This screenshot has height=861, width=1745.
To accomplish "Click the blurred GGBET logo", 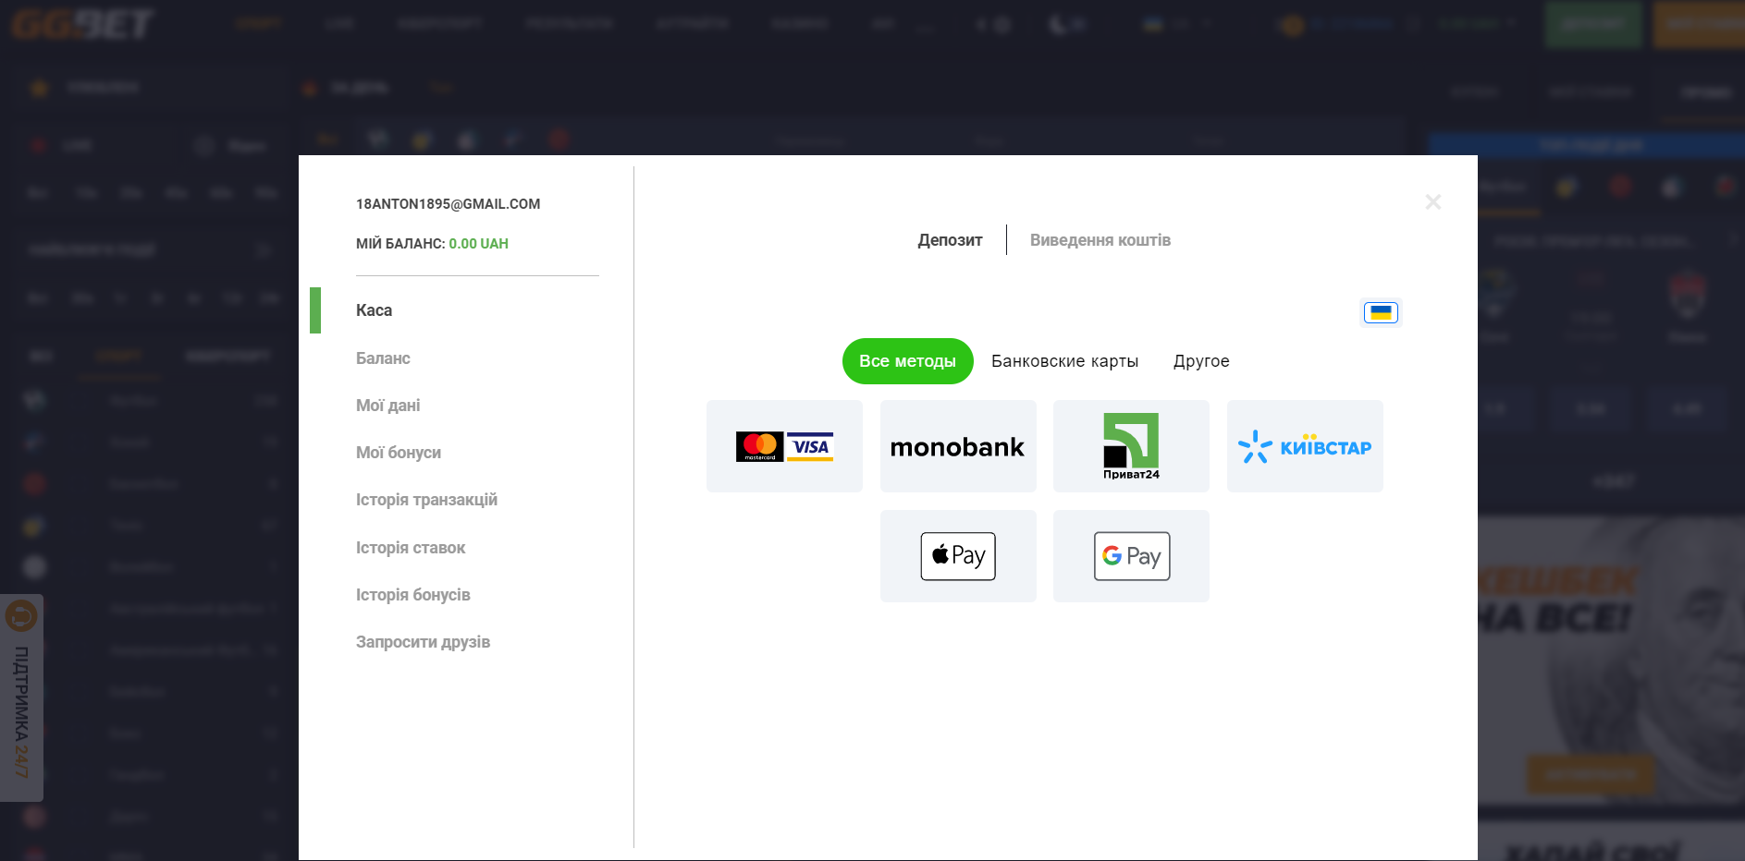I will [82, 24].
